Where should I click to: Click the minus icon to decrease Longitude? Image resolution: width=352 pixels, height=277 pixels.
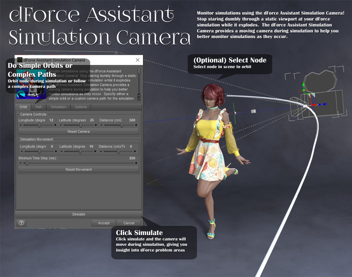[21, 125]
